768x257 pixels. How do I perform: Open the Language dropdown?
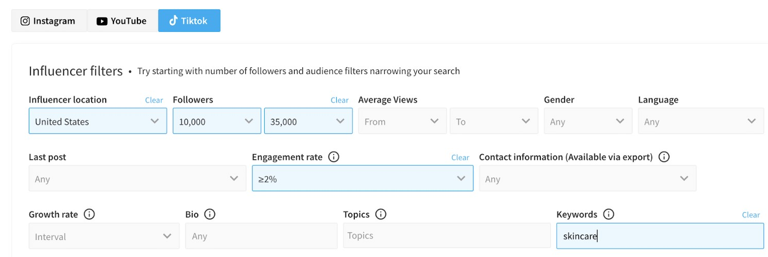701,121
